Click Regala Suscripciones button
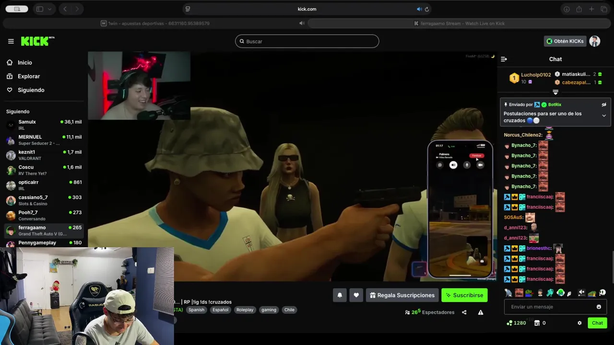This screenshot has width=614, height=345. pos(402,295)
